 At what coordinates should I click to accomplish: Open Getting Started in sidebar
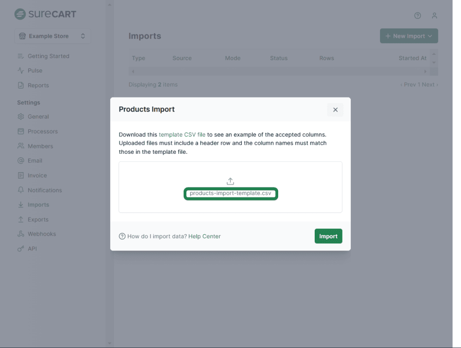point(48,56)
